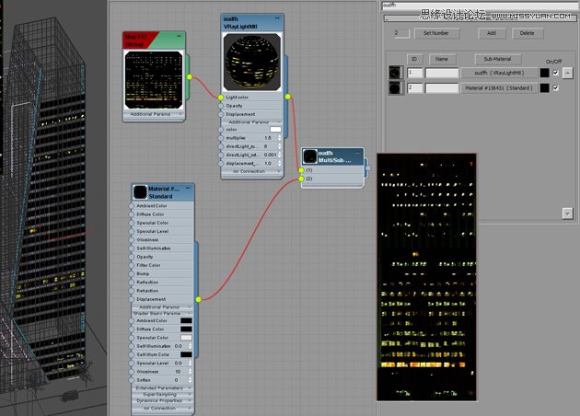Click the sub-material count field showing 2
Image resolution: width=580 pixels, height=416 pixels.
click(401, 33)
